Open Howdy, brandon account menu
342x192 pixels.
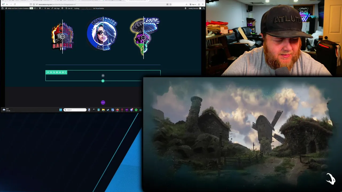(195, 8)
